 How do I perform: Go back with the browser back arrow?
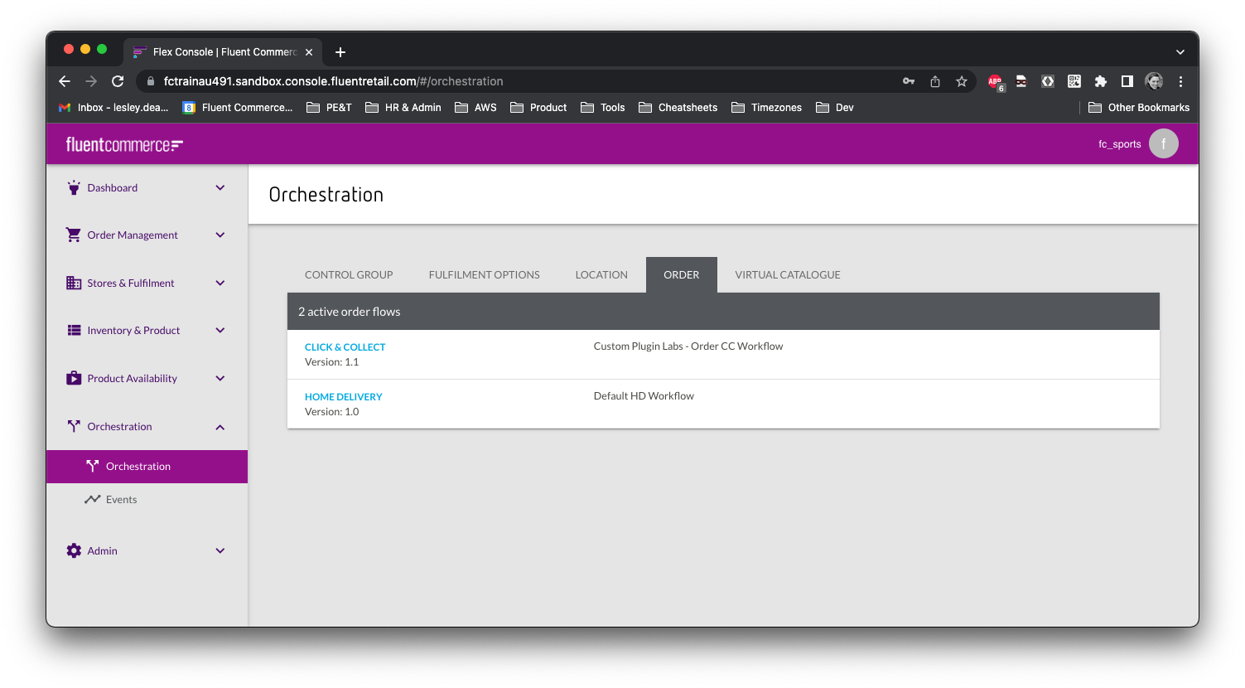tap(65, 81)
